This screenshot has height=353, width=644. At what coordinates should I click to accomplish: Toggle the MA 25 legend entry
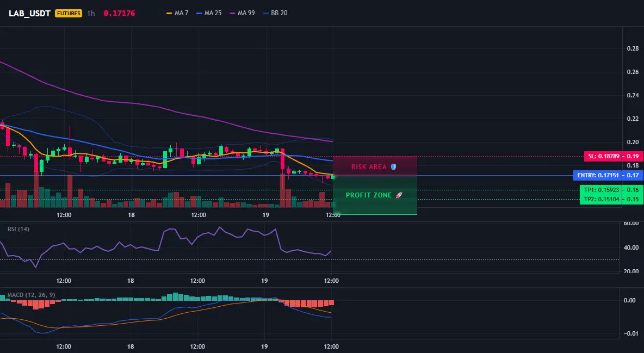pyautogui.click(x=209, y=13)
